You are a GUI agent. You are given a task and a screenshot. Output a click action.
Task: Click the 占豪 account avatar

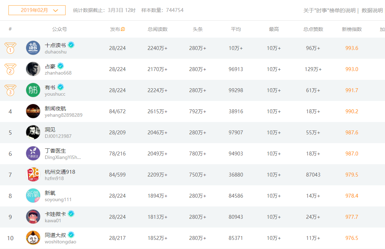(x=33, y=69)
